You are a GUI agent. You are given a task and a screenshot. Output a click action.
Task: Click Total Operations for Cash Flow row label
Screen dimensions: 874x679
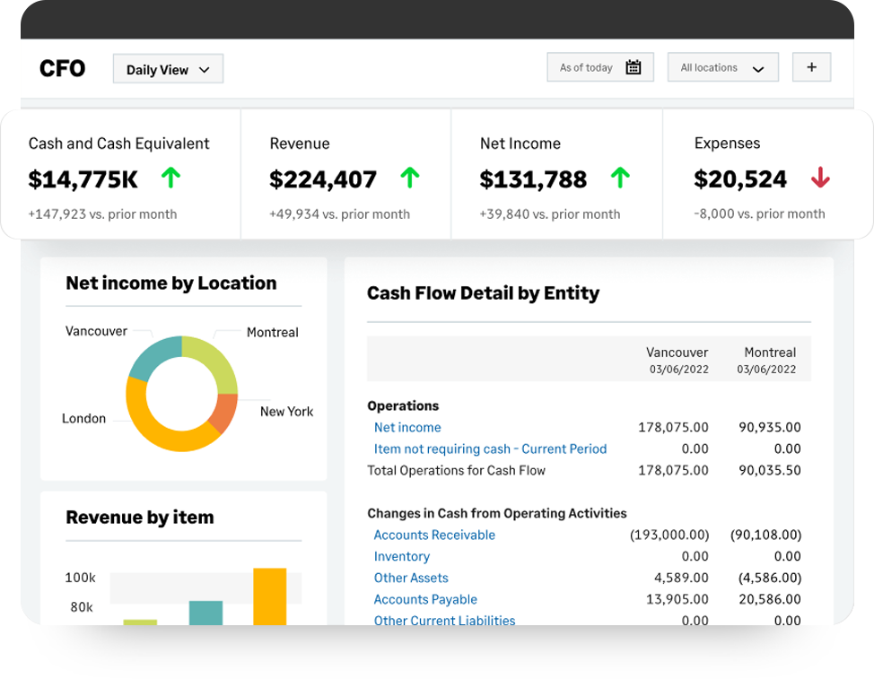456,471
